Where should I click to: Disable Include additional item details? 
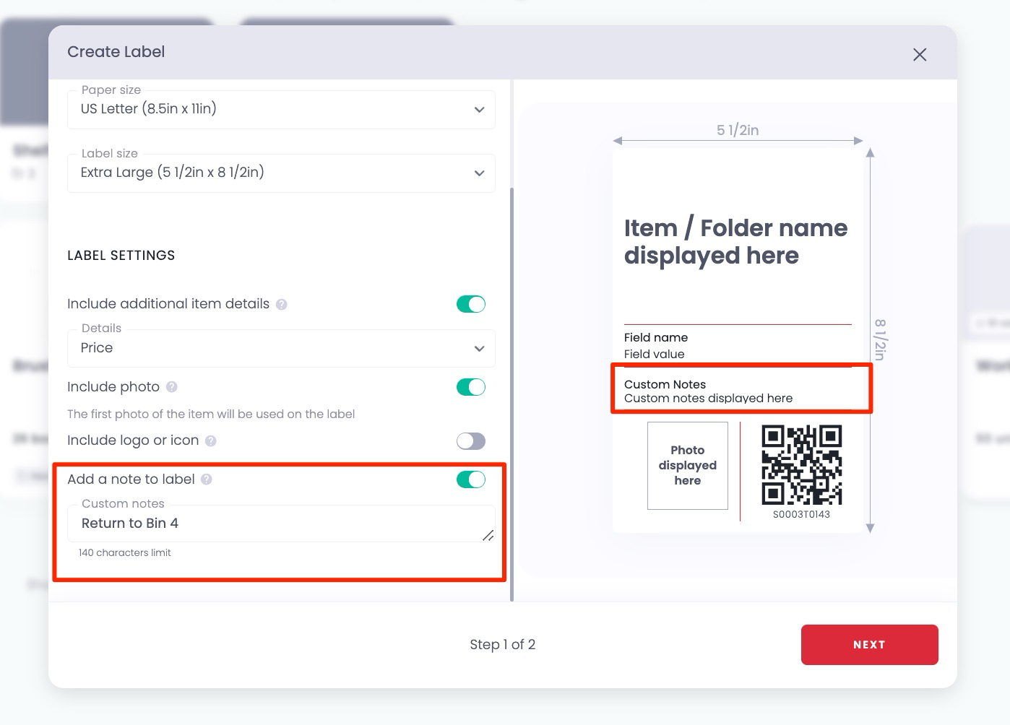471,304
